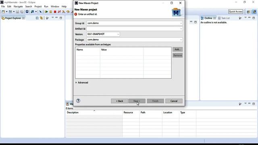Select the Java EE perspective icon

tap(254, 12)
